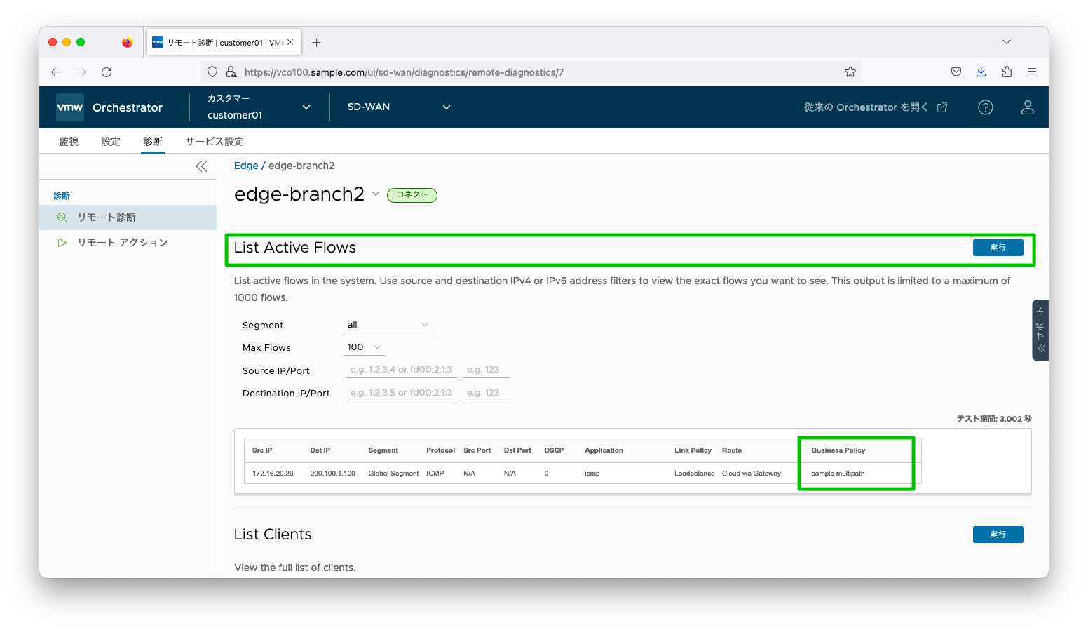Screen dimensions: 1088x630
Task: Run List Active Flows with 実行 button
Action: 998,248
